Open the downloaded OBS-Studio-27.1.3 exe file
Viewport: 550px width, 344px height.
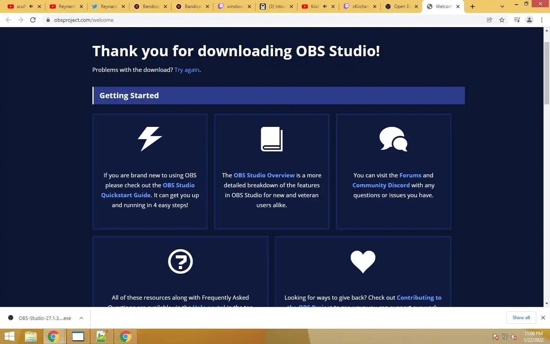pos(45,318)
